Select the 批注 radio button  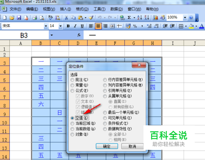tap(72, 80)
